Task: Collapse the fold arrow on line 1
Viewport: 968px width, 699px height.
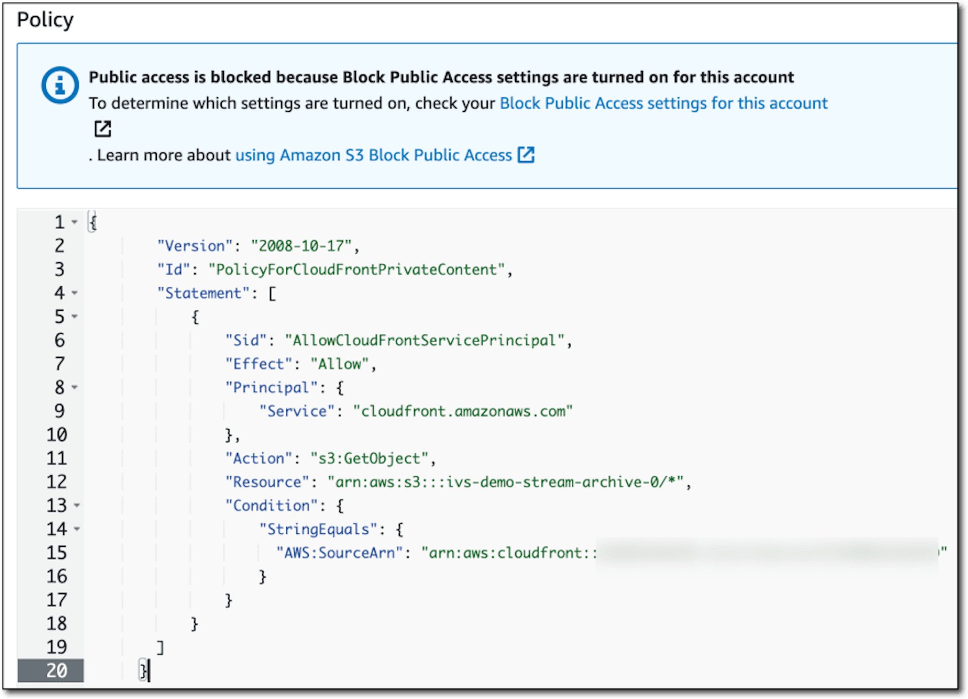Action: pyautogui.click(x=75, y=222)
